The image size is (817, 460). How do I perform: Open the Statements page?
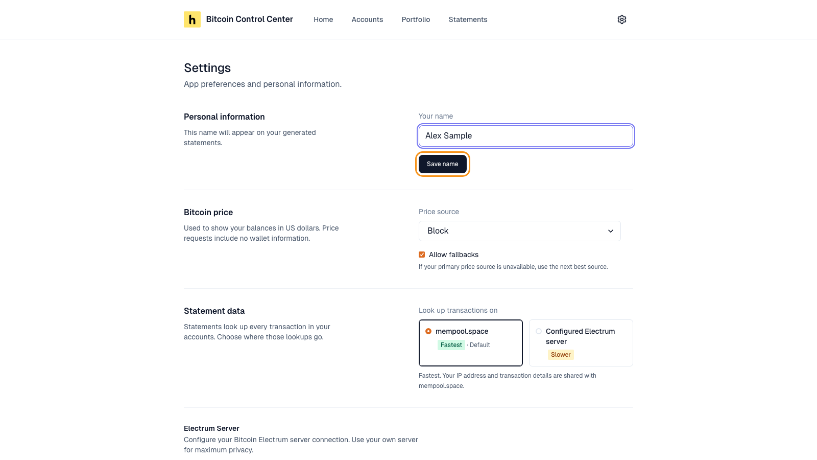[468, 19]
